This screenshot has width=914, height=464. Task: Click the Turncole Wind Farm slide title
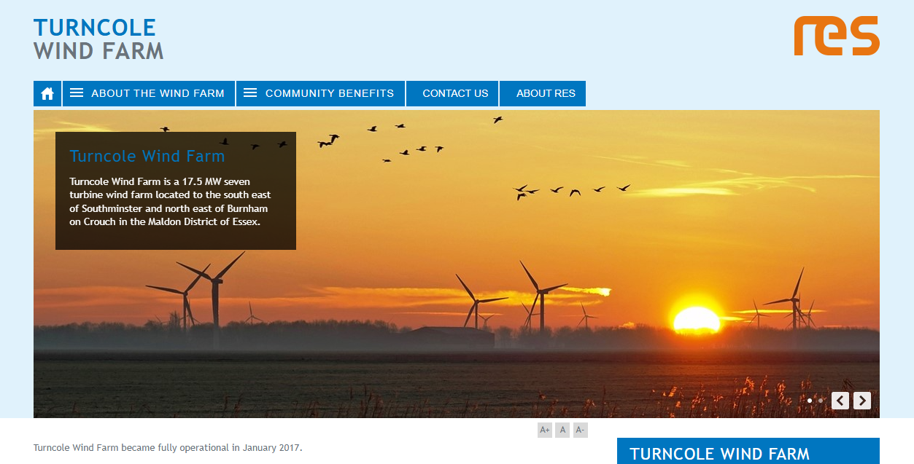[x=147, y=155]
